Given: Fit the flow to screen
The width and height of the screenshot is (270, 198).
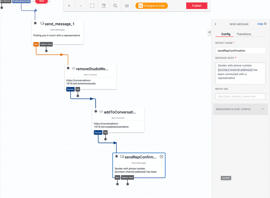Looking at the screenshot, I should (92, 5).
